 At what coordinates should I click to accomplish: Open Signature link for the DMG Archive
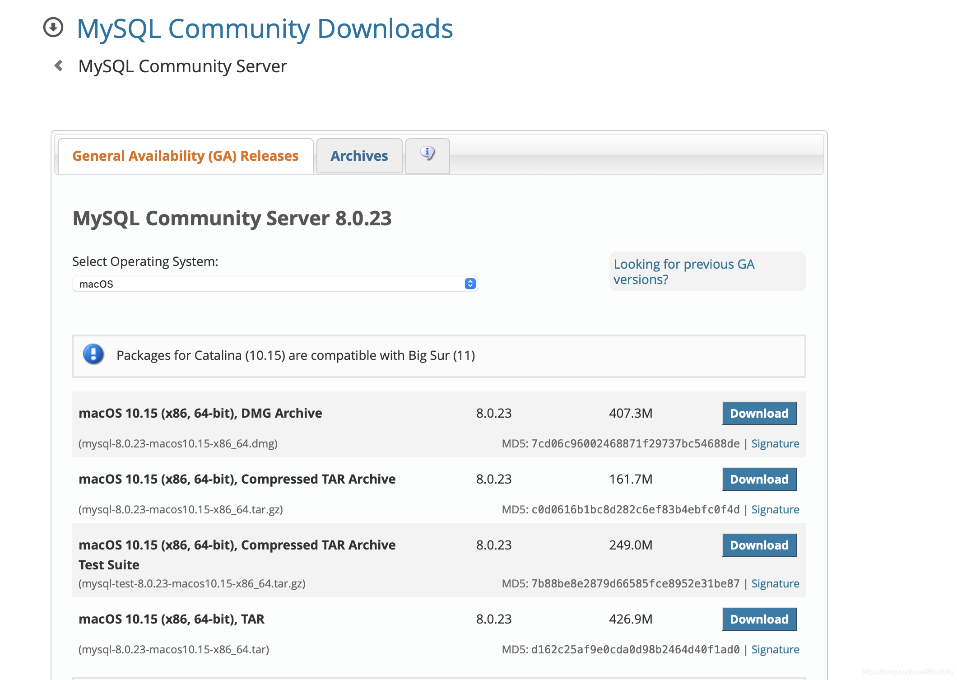tap(775, 443)
